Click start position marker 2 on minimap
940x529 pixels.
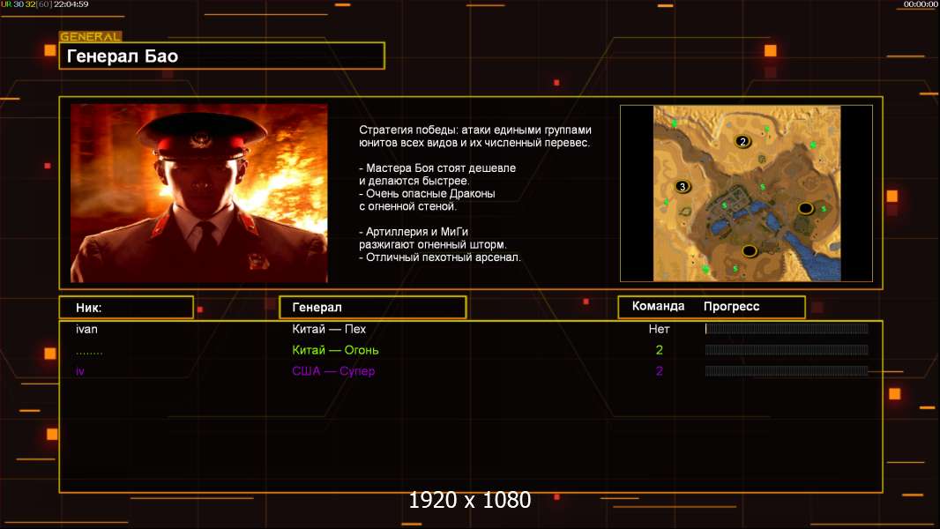click(742, 141)
